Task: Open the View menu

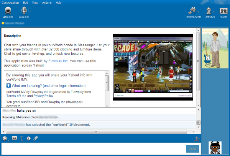Action: coord(35,3)
